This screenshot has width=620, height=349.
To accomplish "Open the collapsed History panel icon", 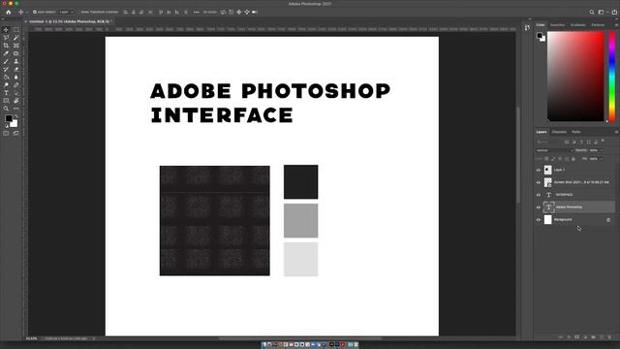I will [x=527, y=27].
